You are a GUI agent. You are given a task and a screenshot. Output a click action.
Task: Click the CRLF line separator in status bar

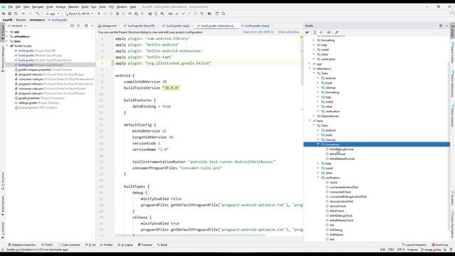pos(391,250)
